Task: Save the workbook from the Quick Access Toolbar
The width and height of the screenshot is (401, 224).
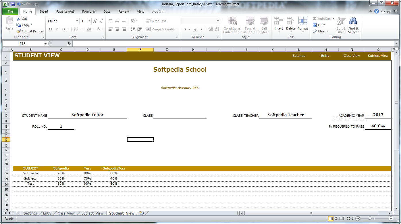Action: 13,4
